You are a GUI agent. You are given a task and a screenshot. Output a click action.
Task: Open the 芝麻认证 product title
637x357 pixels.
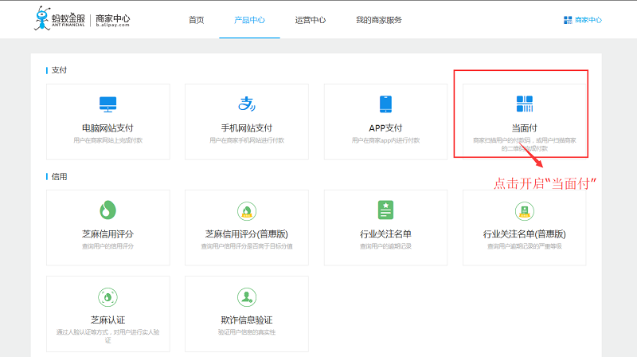107,320
